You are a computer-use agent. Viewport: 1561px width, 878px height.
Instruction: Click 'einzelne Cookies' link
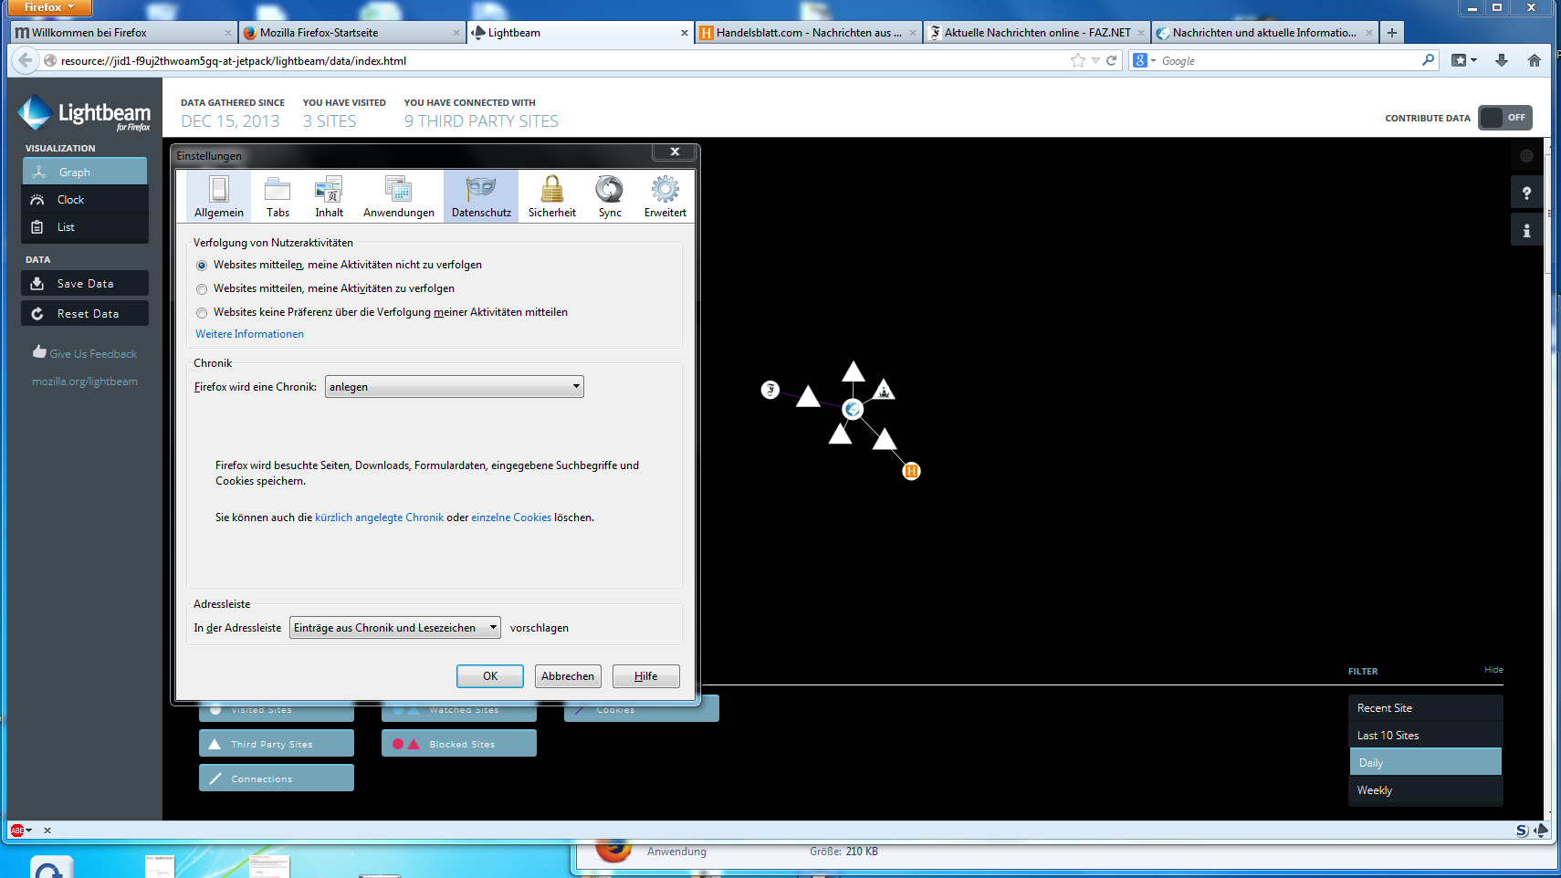(x=511, y=517)
